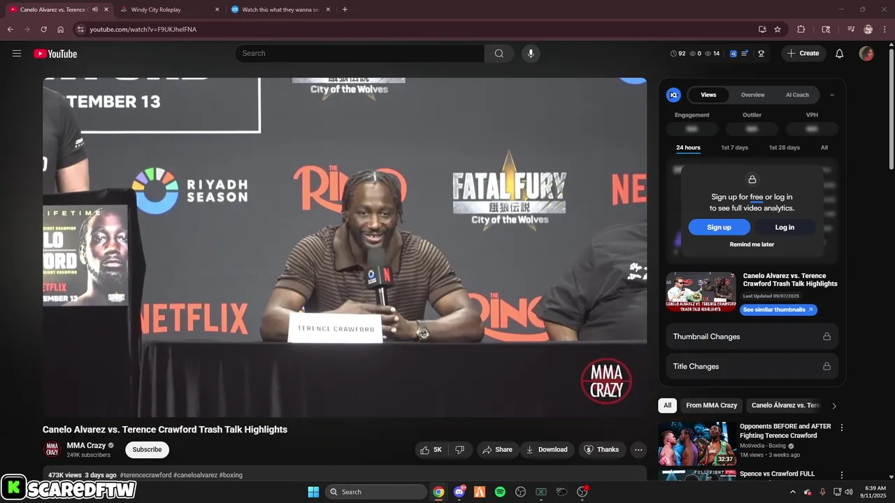The height and width of the screenshot is (503, 895).
Task: Open options for Opponents BEFORE and AFTER video
Action: point(842,428)
